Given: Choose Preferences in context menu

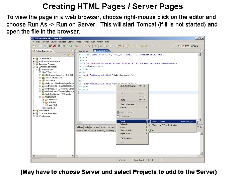Looking at the screenshot, I should pyautogui.click(x=132, y=138).
